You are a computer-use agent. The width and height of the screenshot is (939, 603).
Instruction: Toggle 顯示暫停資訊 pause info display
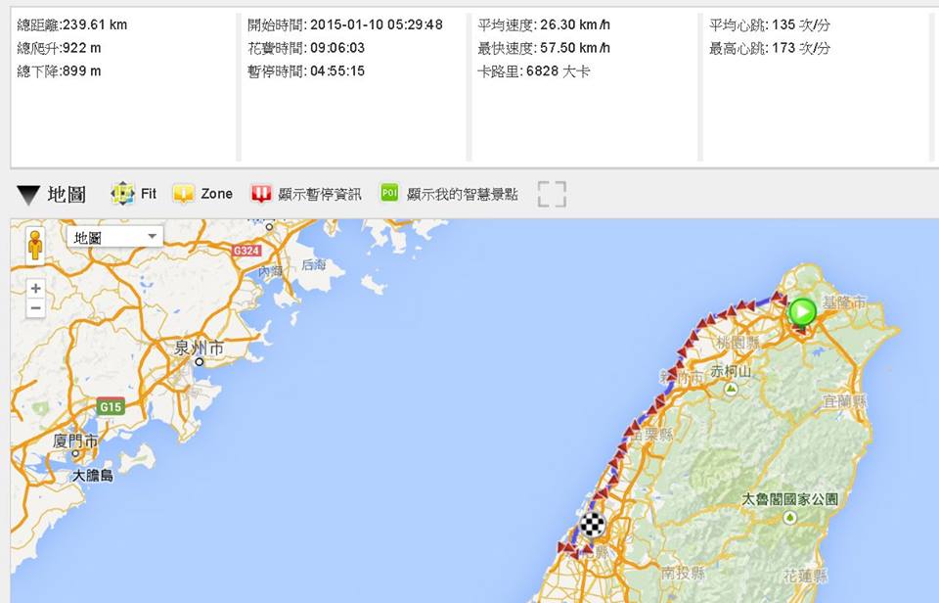261,194
